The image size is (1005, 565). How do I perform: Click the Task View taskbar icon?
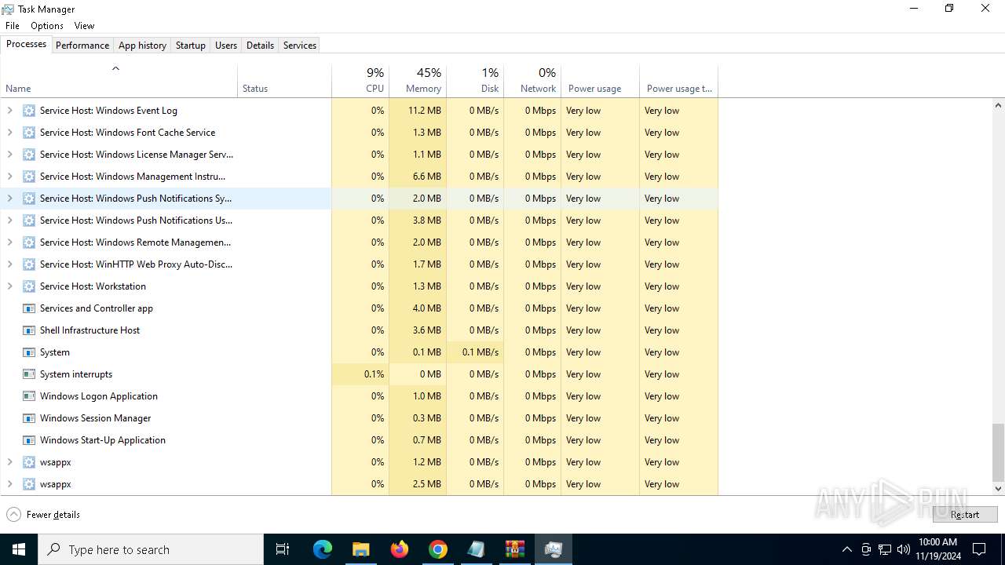(283, 549)
